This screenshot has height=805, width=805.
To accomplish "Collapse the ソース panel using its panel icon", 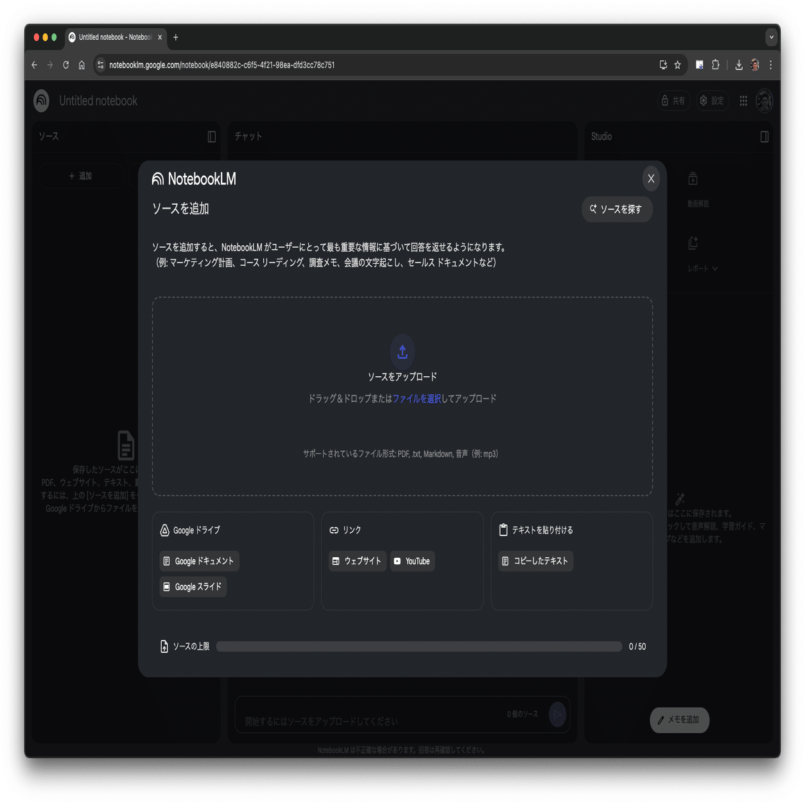I will 211,136.
